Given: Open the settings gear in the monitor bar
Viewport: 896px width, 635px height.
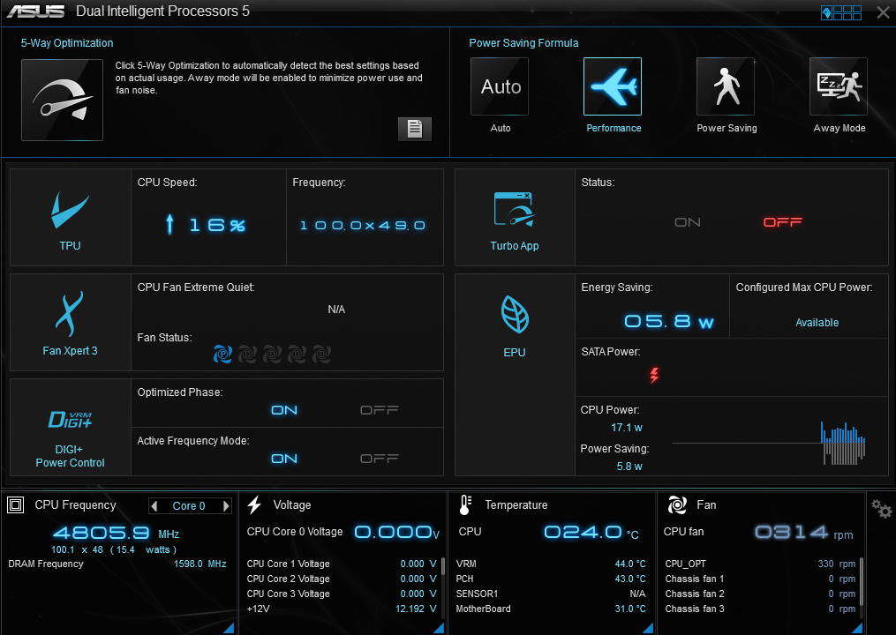Looking at the screenshot, I should click(881, 508).
